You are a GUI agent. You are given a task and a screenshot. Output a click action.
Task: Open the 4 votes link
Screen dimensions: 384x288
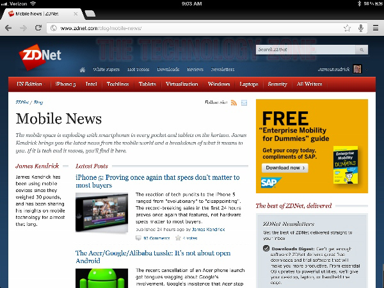click(x=190, y=238)
